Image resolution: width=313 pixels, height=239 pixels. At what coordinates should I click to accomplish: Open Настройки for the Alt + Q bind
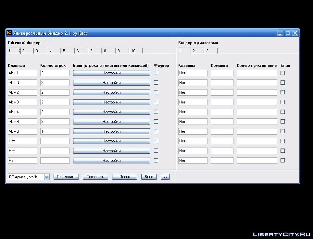pos(112,83)
